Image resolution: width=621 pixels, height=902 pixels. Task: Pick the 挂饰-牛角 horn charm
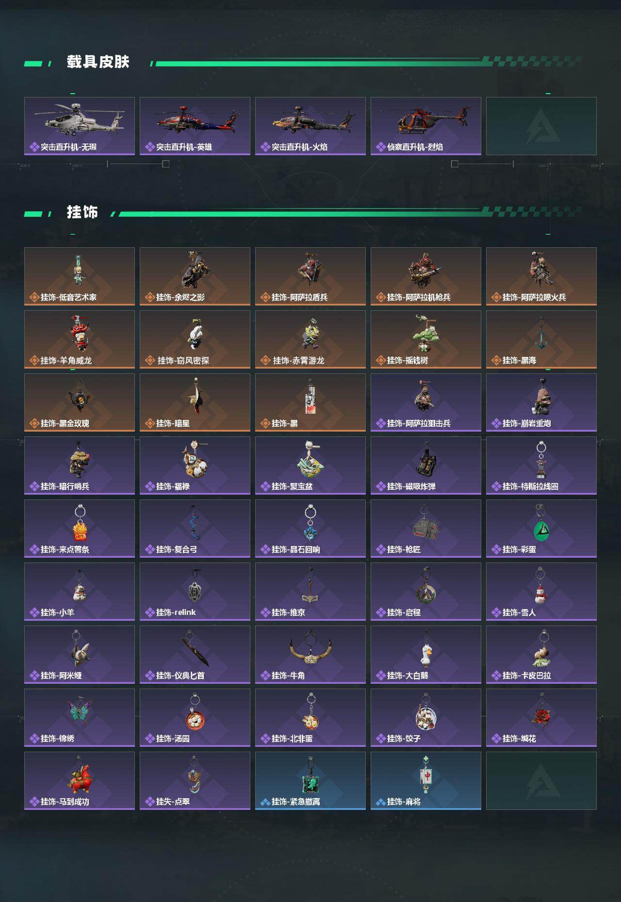click(310, 655)
